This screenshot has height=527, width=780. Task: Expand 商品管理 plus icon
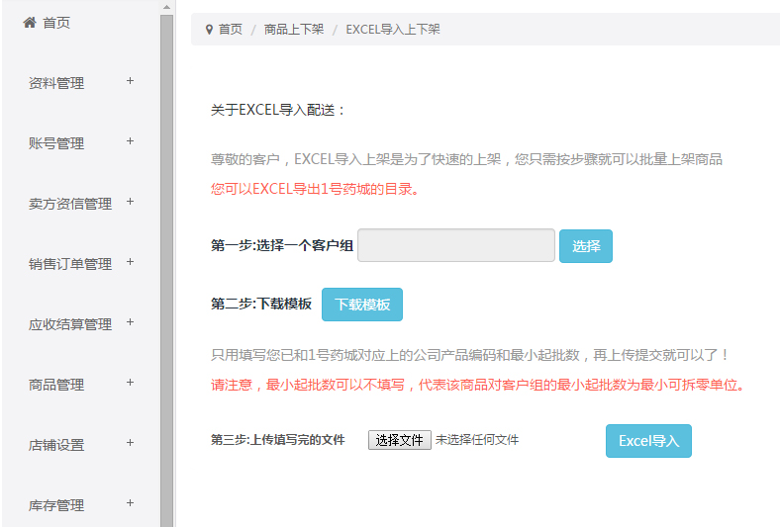[130, 383]
